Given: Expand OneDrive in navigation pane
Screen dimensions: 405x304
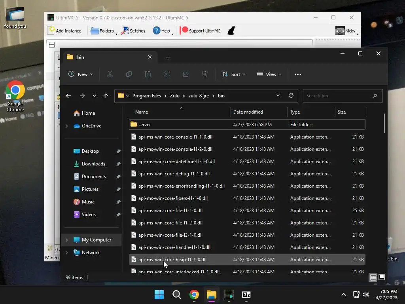Looking at the screenshot, I should click(x=66, y=126).
